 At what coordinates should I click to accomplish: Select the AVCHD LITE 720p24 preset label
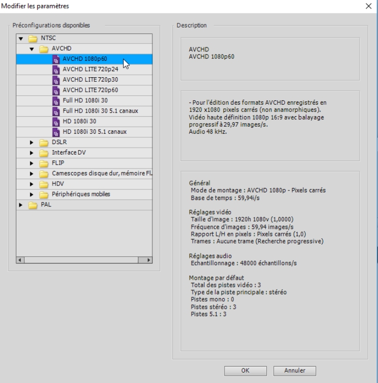(91, 69)
